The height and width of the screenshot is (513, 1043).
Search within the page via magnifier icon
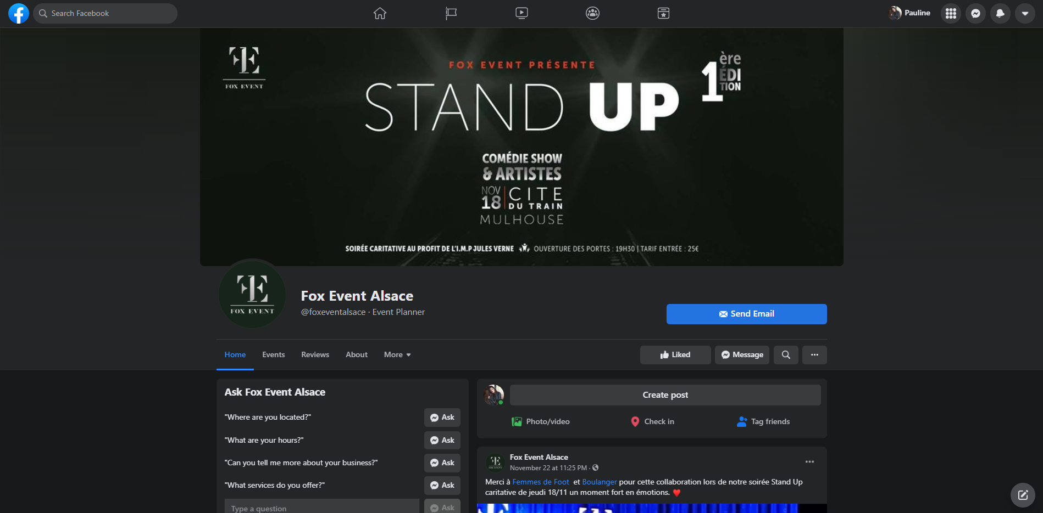[786, 355]
